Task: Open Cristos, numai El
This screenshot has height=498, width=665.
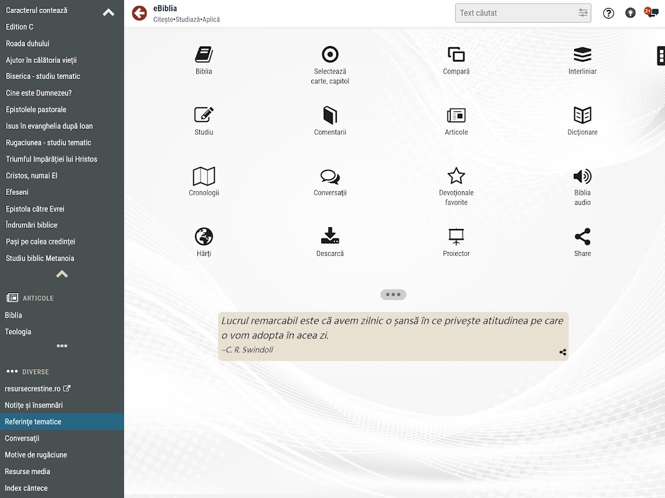Action: tap(31, 176)
